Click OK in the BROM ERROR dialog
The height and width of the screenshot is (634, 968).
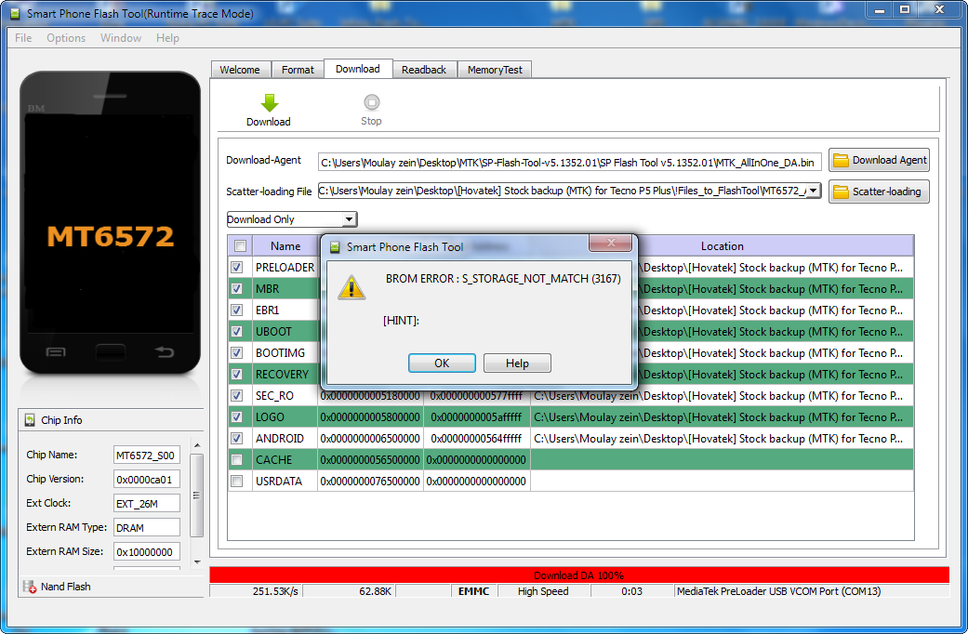tap(442, 363)
